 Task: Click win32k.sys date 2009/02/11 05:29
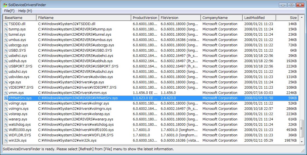tap(259, 140)
